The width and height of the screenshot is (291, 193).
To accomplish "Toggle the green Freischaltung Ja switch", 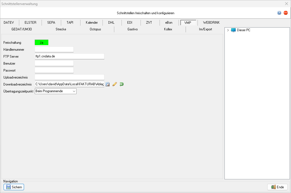I will pyautogui.click(x=41, y=43).
